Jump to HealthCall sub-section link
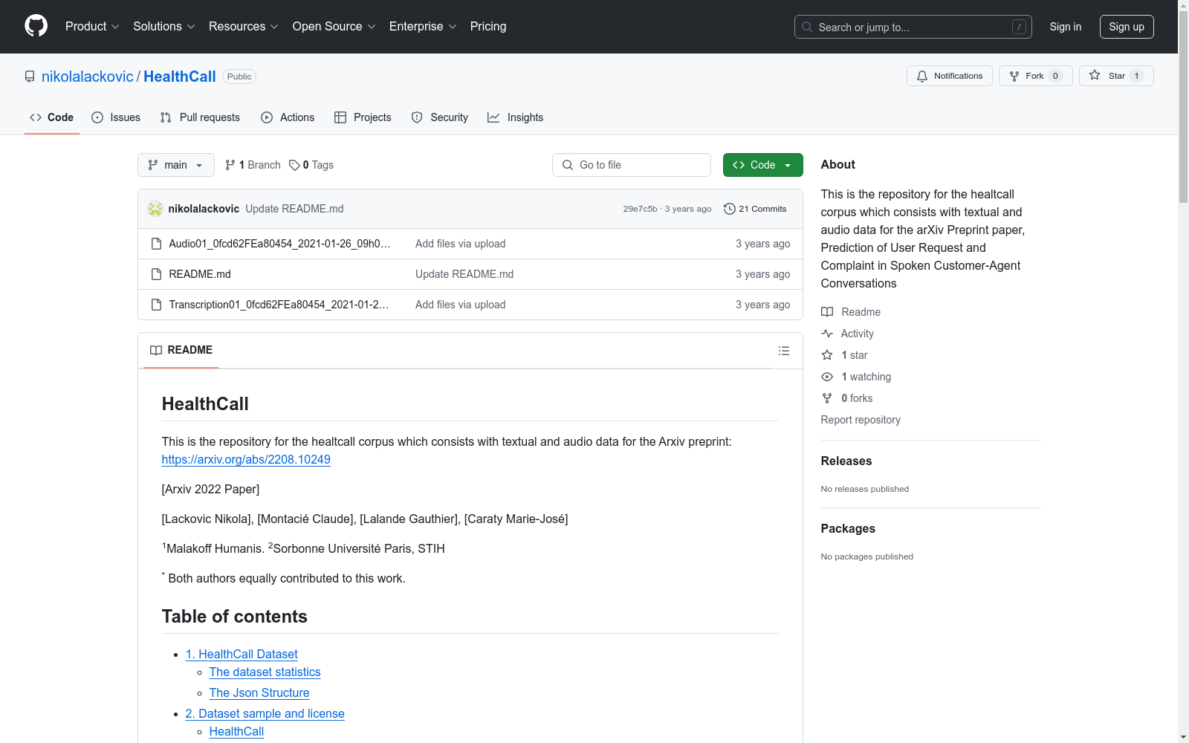Image resolution: width=1189 pixels, height=743 pixels. [236, 731]
